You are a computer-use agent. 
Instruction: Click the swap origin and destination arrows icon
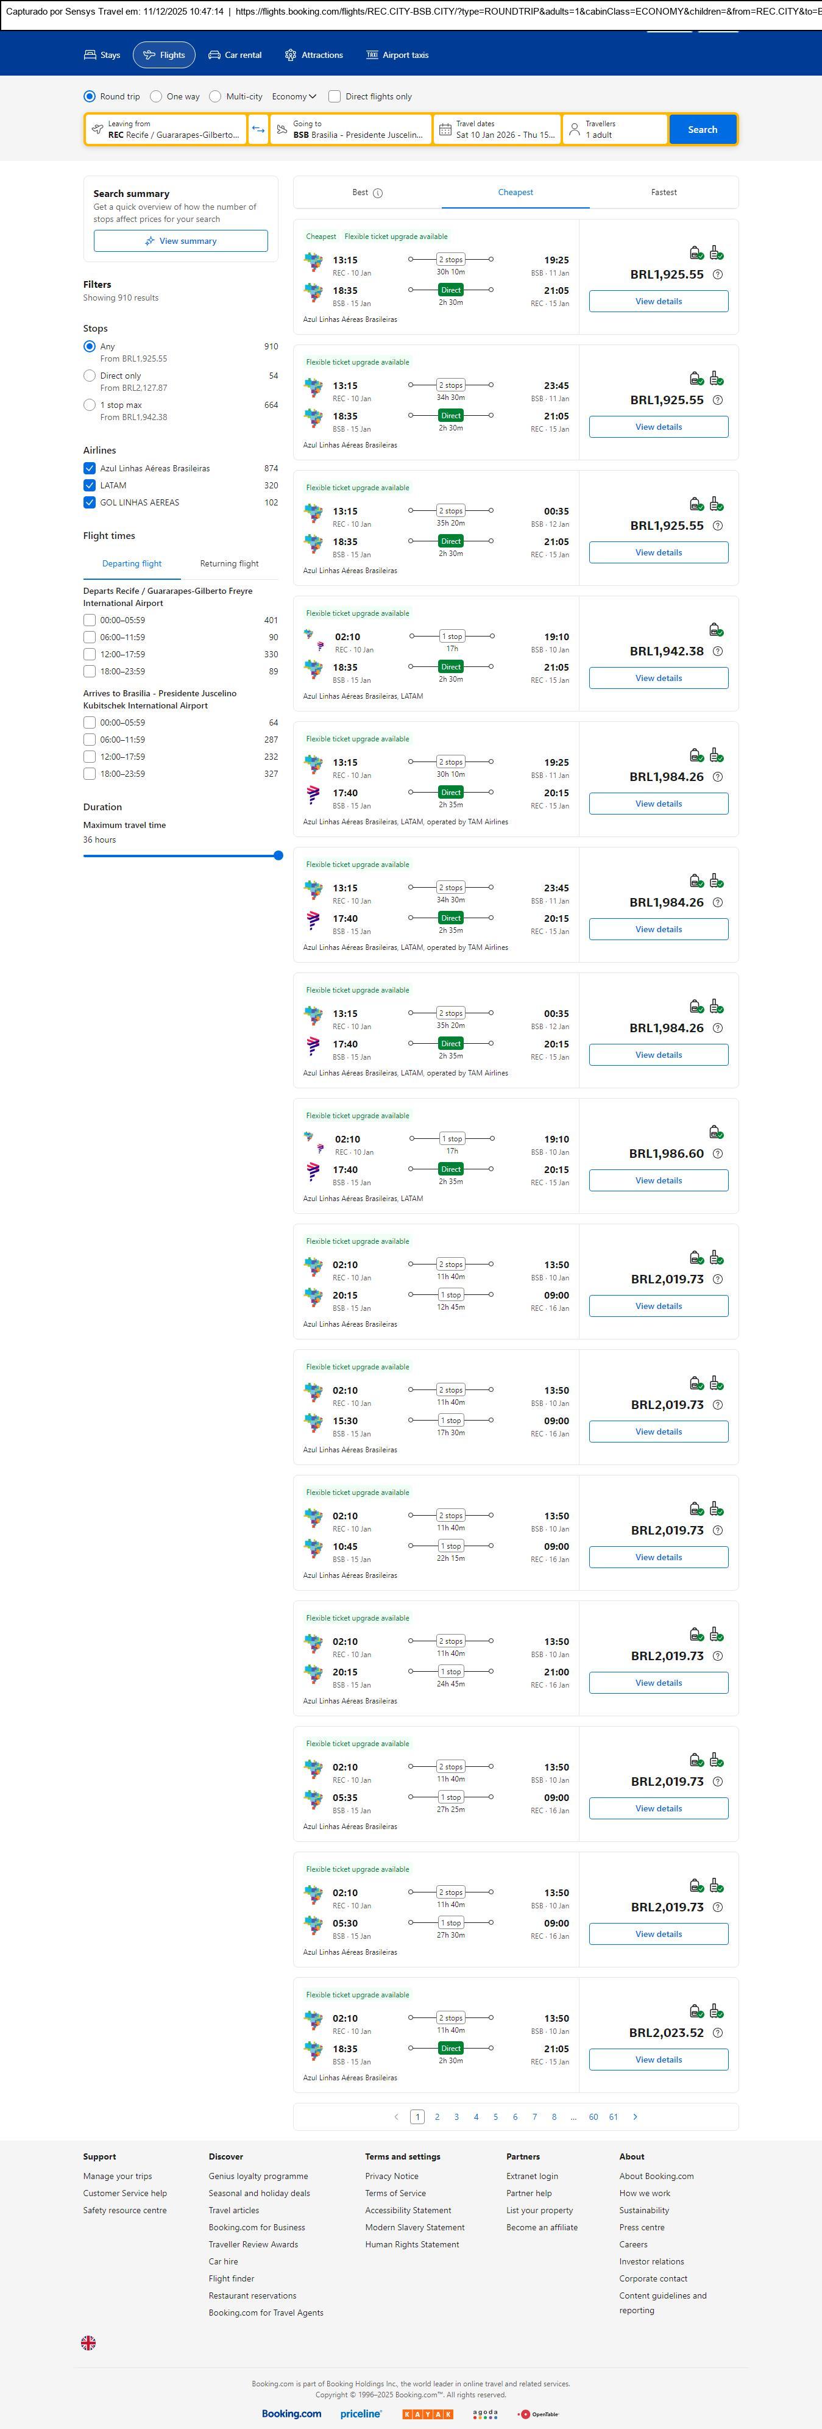tap(258, 129)
